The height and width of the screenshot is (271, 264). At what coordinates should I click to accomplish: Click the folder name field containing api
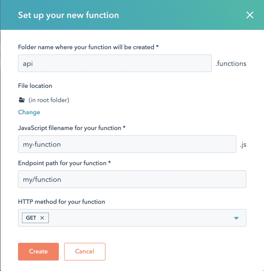click(115, 63)
